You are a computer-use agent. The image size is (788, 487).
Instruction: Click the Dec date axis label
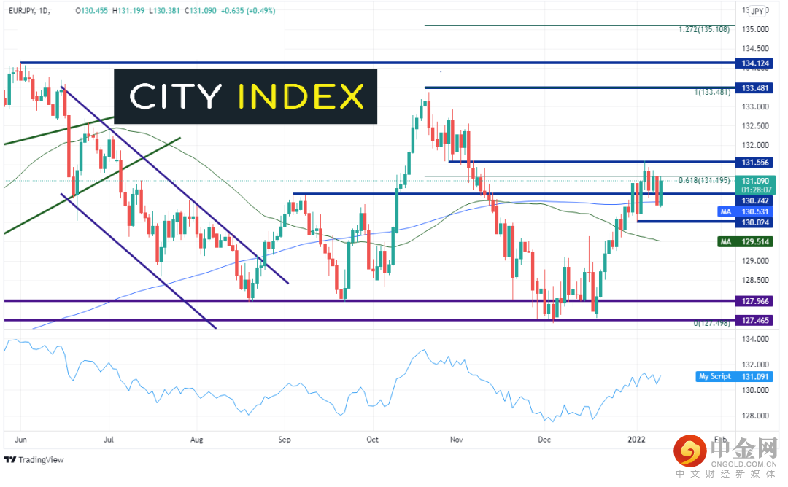[x=544, y=440]
